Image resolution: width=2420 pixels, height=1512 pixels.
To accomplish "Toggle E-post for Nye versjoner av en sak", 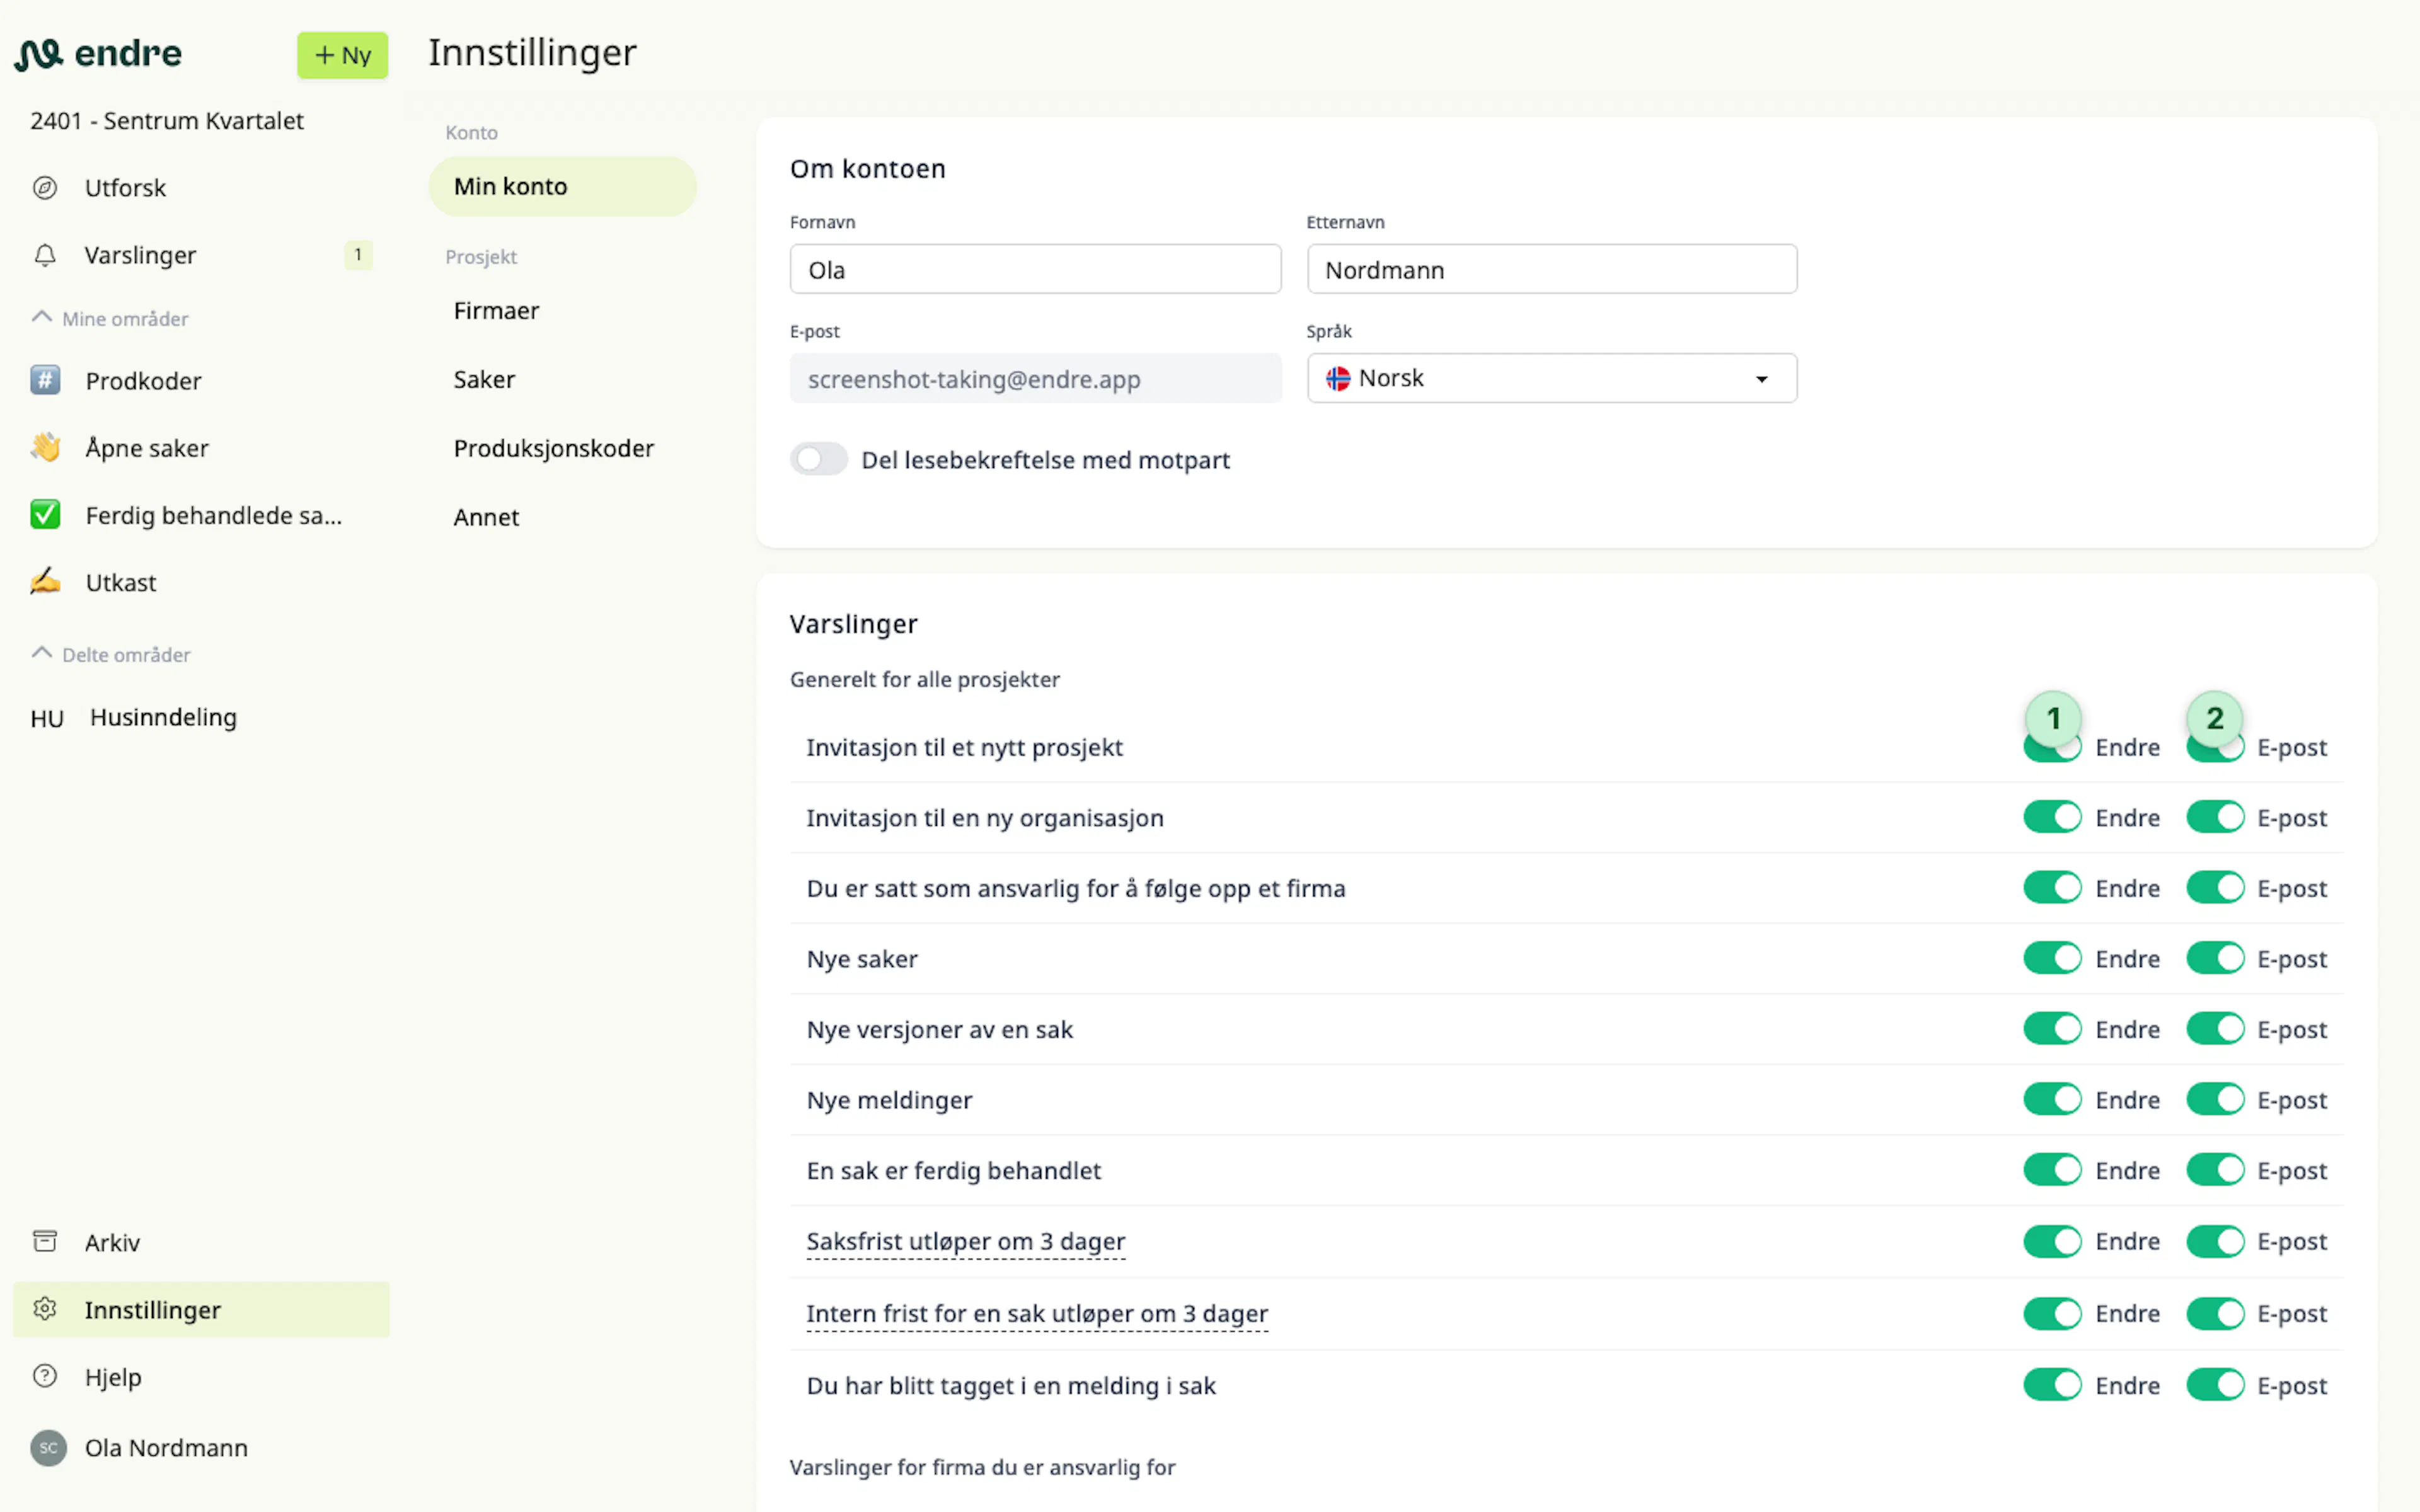I will (x=2215, y=1029).
